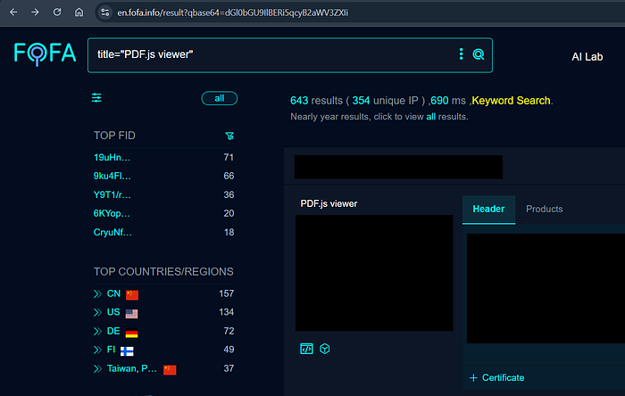Filter by FID 6KYop...
The height and width of the screenshot is (396, 625).
point(112,213)
